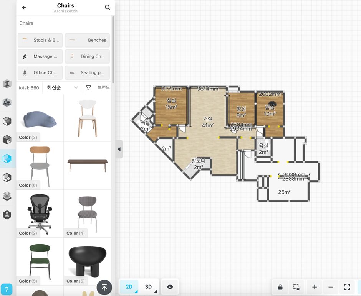Zoom in with the plus button
Image resolution: width=361 pixels, height=296 pixels.
(314, 287)
